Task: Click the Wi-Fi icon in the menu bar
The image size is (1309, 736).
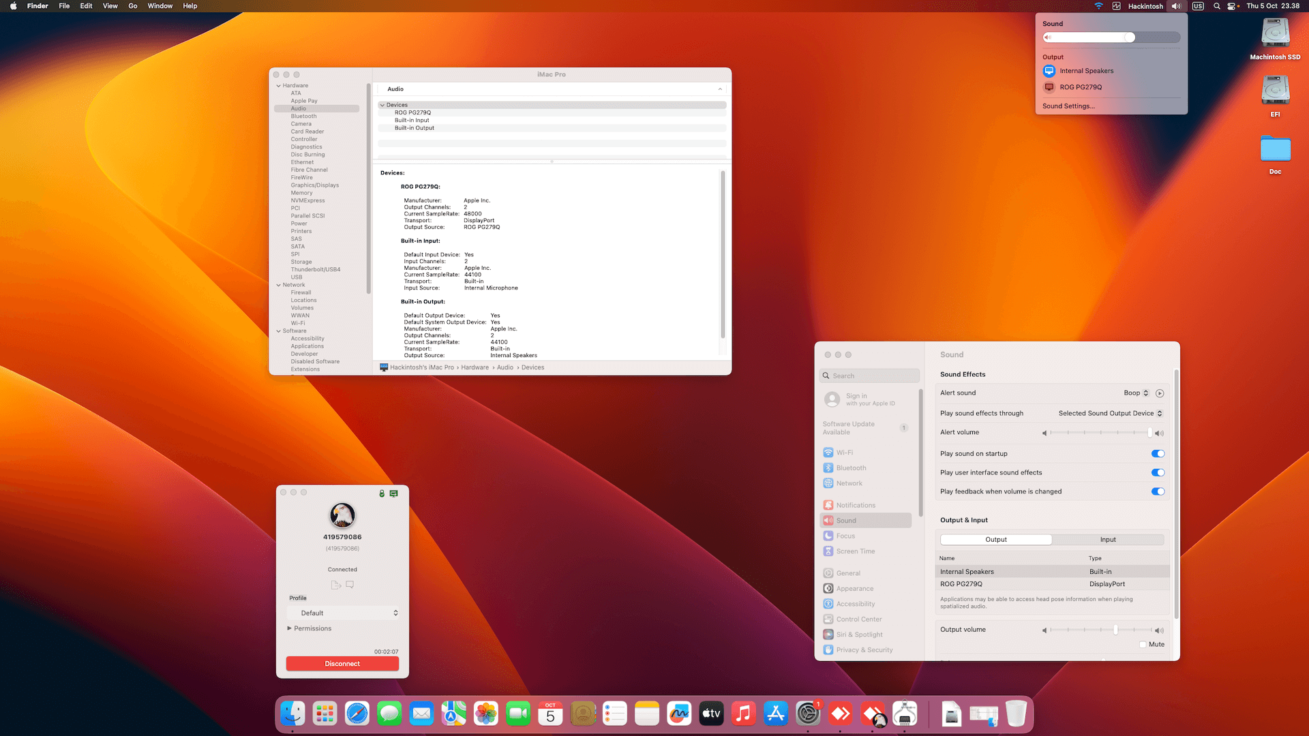Action: pos(1098,6)
